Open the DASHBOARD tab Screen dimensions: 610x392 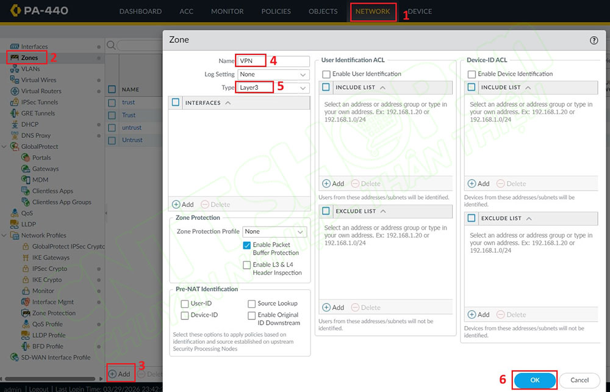(x=140, y=11)
